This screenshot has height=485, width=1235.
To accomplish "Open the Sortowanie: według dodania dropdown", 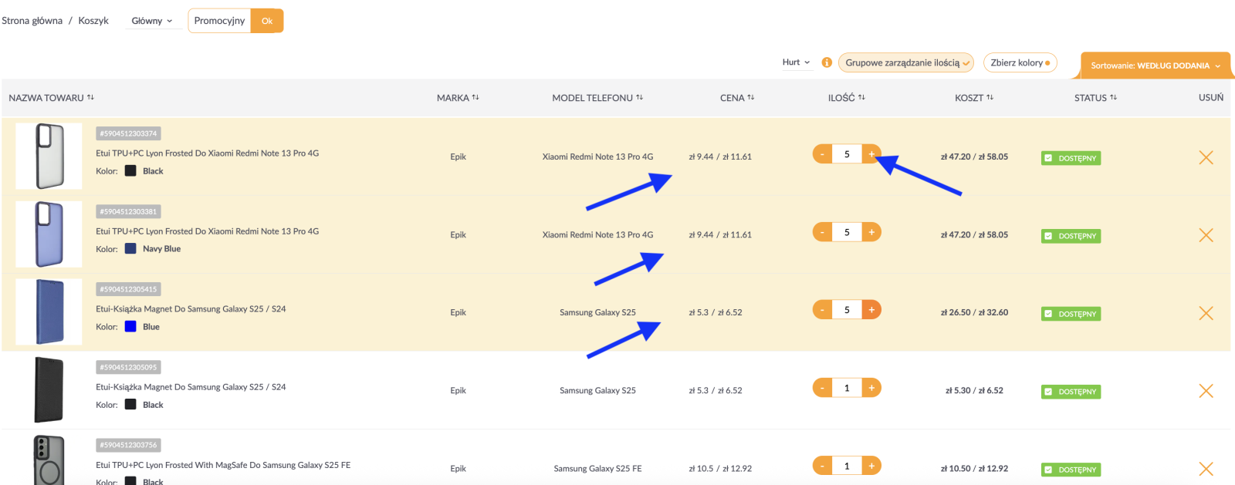I will point(1155,66).
